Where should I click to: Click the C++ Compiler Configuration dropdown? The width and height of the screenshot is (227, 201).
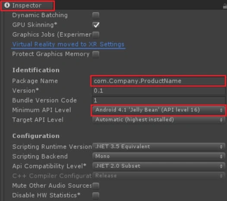click(x=159, y=176)
